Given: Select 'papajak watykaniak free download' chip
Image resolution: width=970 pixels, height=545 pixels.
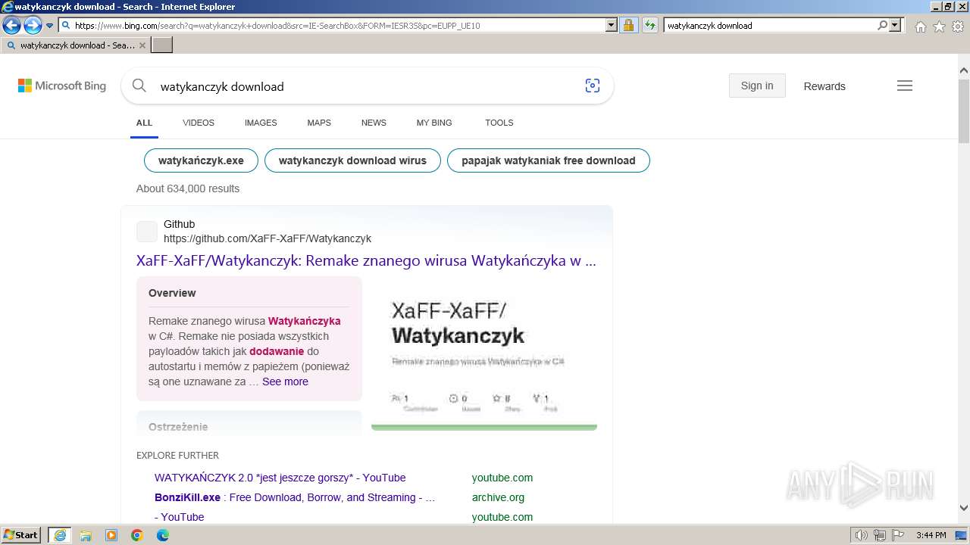Looking at the screenshot, I should coord(549,160).
